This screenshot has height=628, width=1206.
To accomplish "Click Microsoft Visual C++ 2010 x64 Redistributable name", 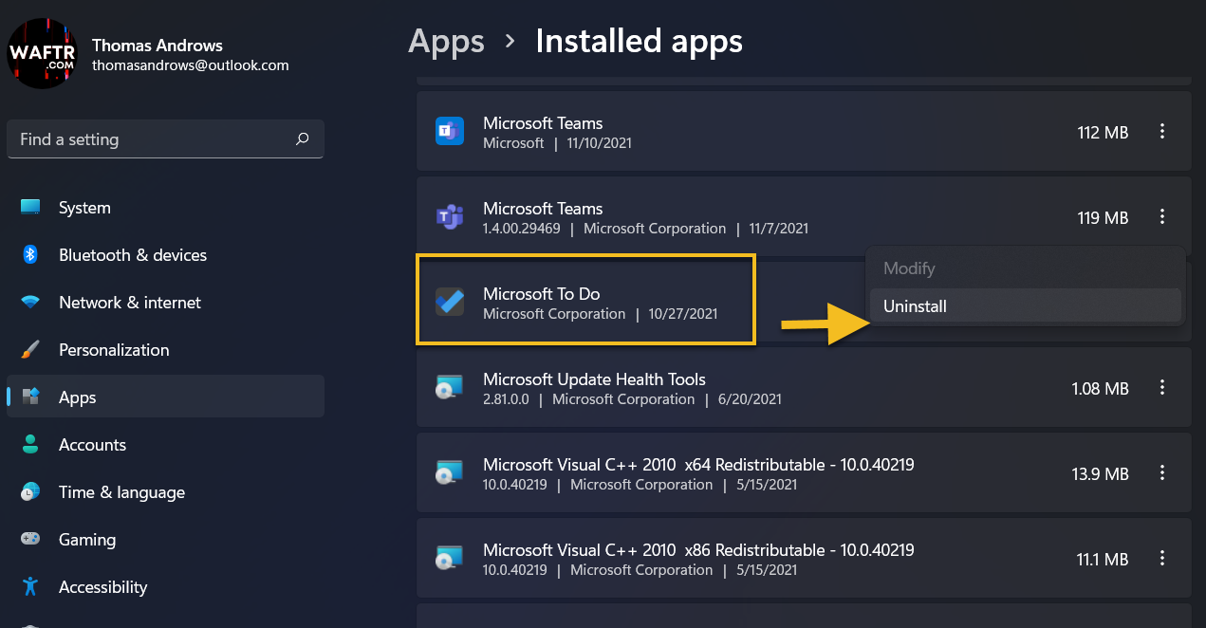I will click(698, 465).
